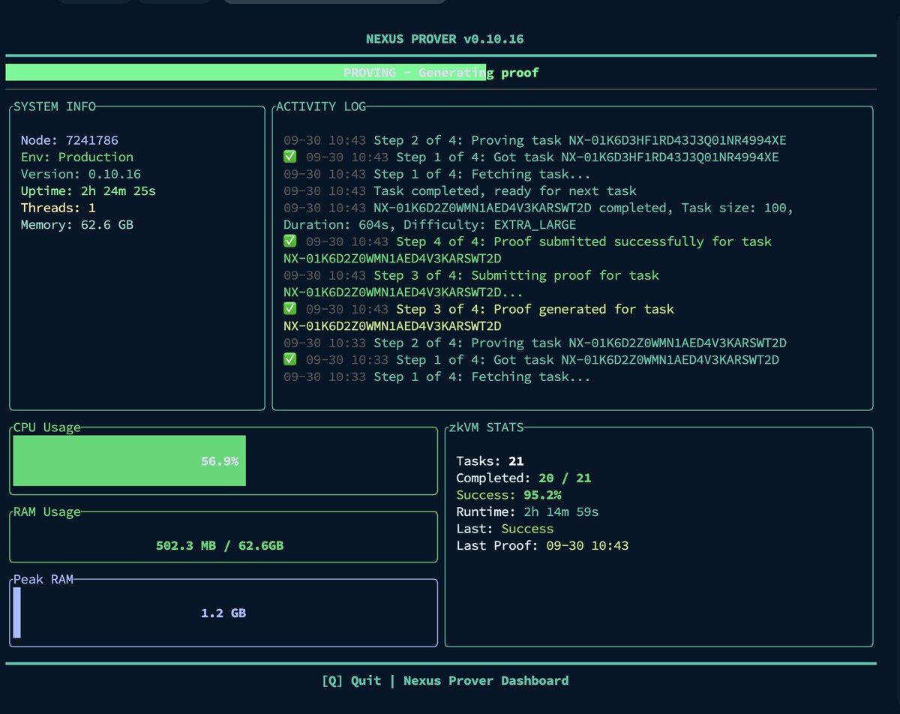Click the 10:33 Step 2 of 4: Proving task entry
The height and width of the screenshot is (714, 900).
click(535, 343)
